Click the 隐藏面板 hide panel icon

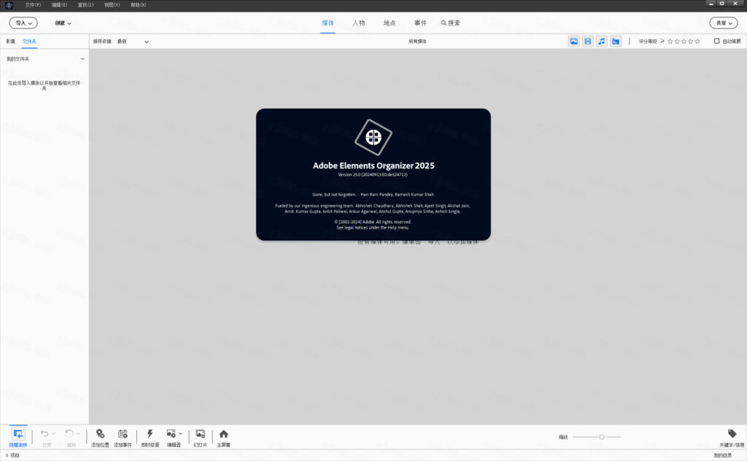pyautogui.click(x=18, y=434)
